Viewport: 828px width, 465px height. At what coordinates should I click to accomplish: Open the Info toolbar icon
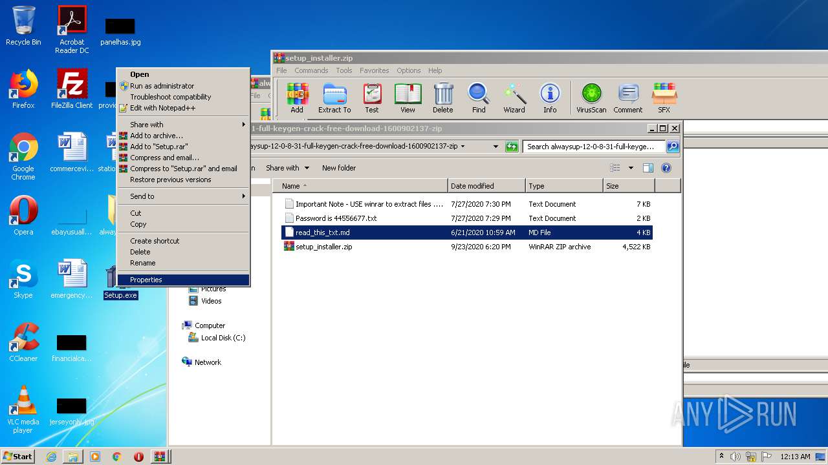click(550, 98)
